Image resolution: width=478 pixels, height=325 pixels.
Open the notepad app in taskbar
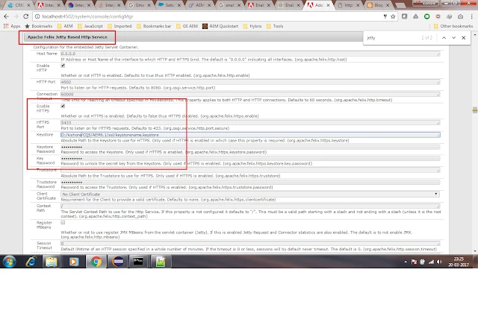(161, 262)
